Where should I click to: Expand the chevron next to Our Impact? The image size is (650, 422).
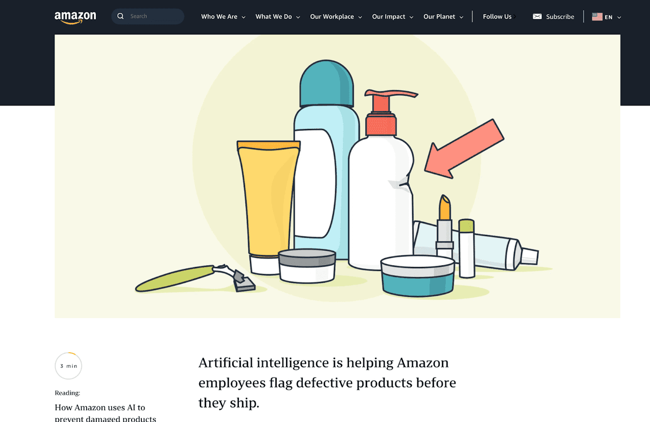[x=411, y=17]
